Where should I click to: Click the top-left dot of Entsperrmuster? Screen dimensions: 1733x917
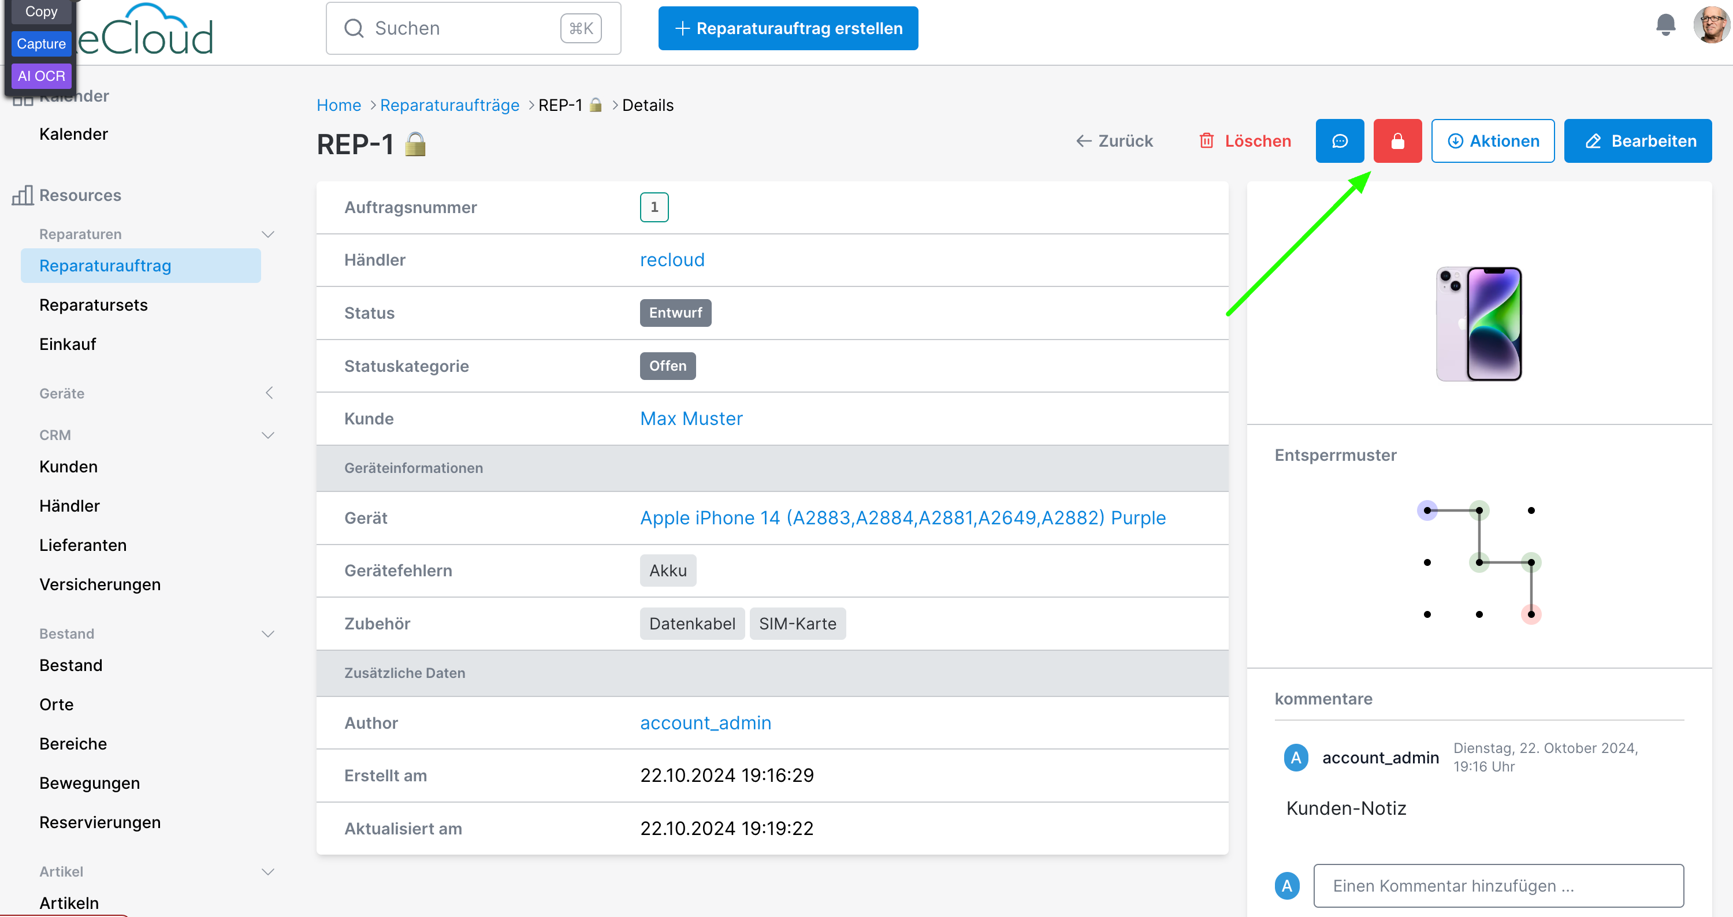(1427, 510)
